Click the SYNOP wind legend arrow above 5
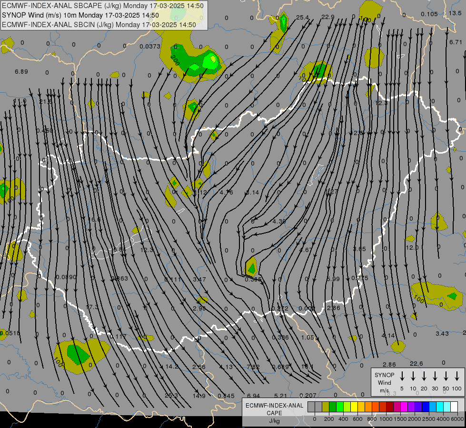Screen dimensions: 466x428 pos(402,376)
